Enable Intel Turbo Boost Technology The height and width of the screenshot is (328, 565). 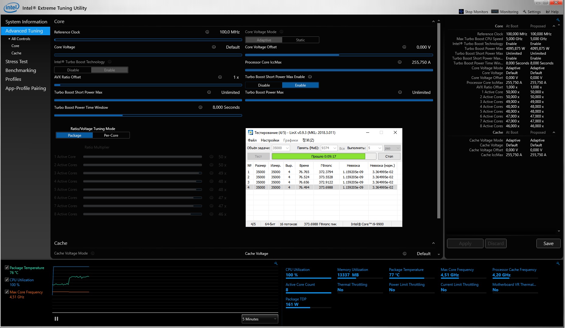tap(109, 70)
